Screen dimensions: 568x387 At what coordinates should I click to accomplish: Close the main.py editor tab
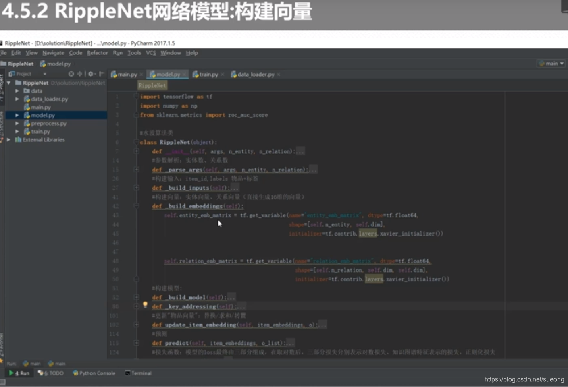coord(141,75)
